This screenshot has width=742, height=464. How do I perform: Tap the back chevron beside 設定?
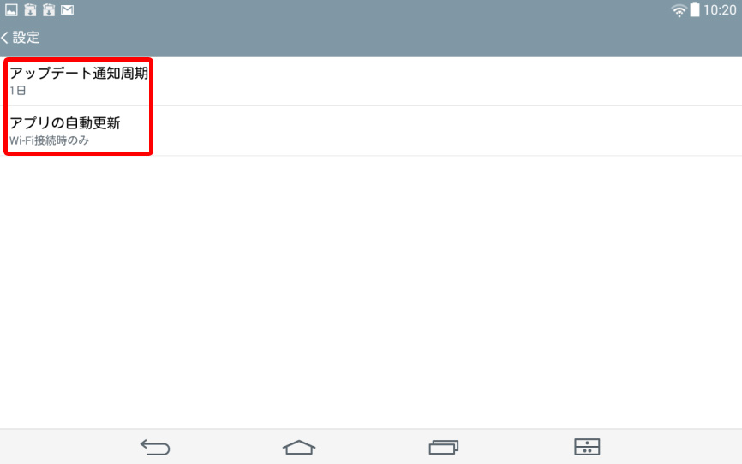point(5,38)
